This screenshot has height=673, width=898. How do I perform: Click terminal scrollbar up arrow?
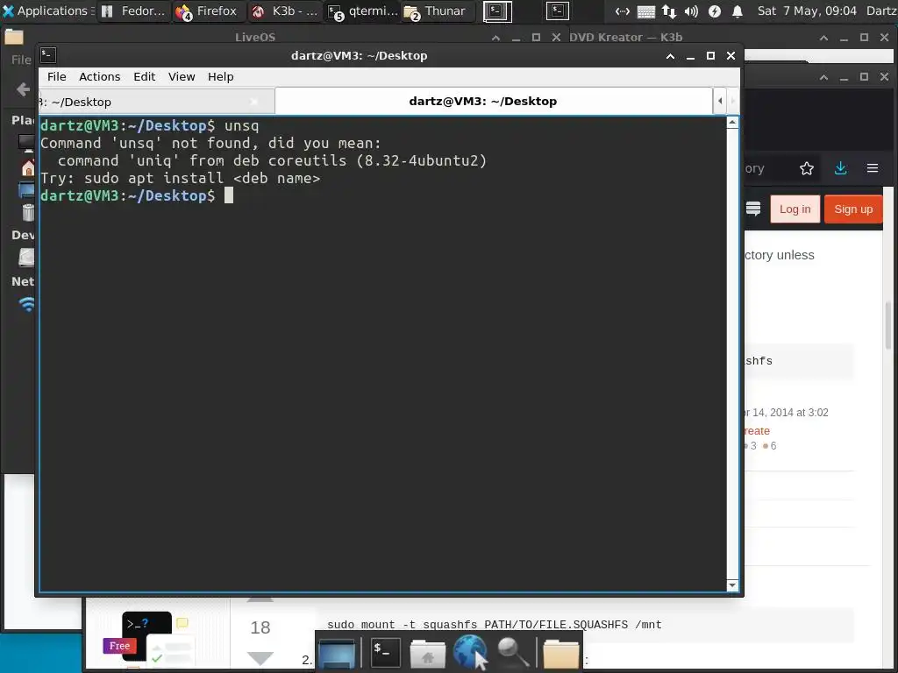pos(732,123)
